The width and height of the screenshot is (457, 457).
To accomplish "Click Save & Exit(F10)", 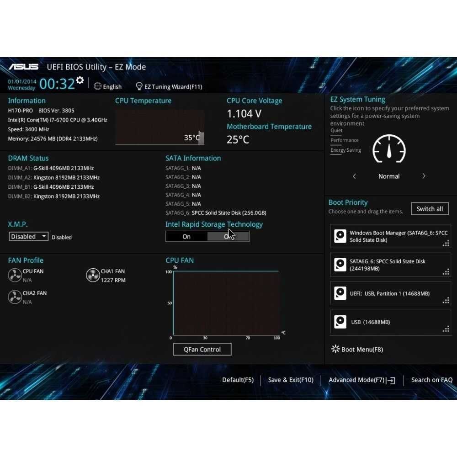I will pyautogui.click(x=291, y=380).
